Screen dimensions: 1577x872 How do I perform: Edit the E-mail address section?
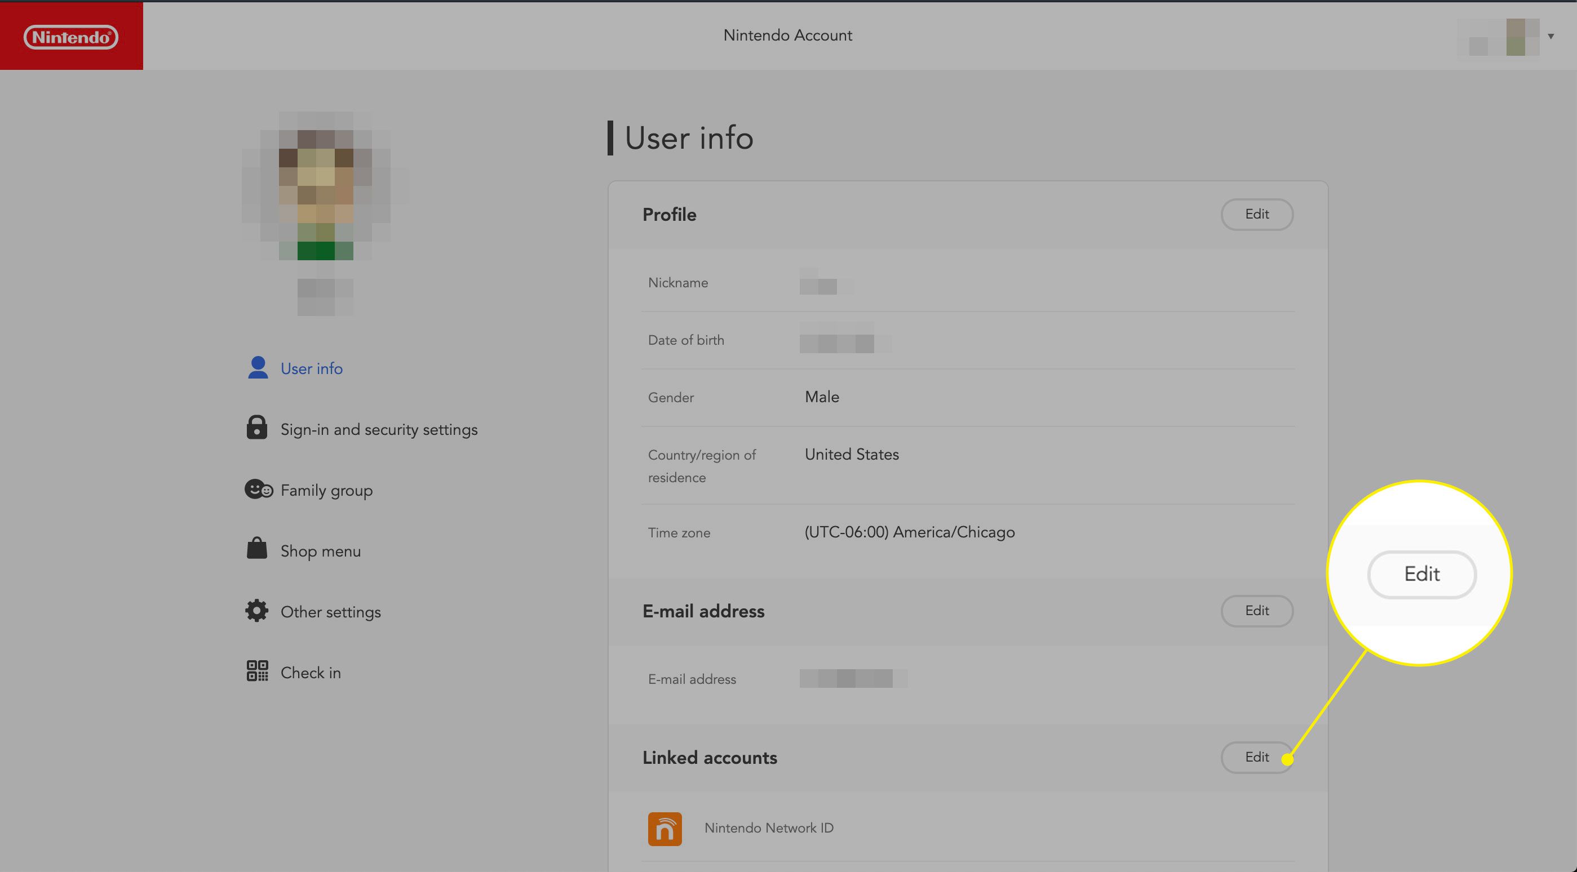click(x=1257, y=611)
